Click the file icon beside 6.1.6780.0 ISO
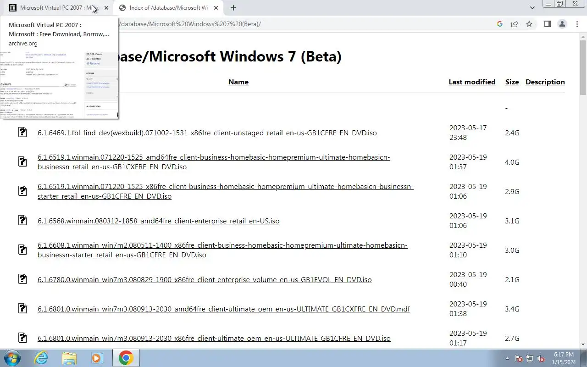Screen dimensions: 587x367 tap(22, 279)
